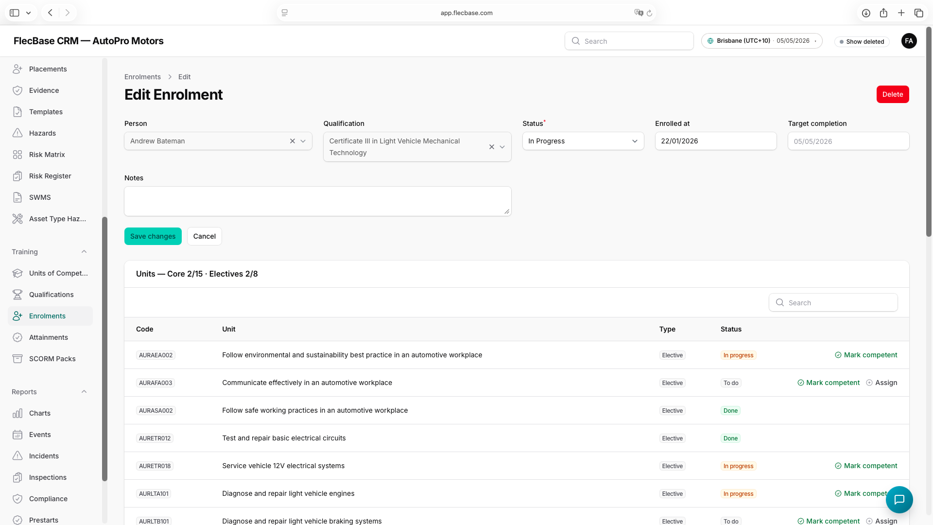The width and height of the screenshot is (933, 525).
Task: Mark AURAFA003 unit competent
Action: coord(828,383)
